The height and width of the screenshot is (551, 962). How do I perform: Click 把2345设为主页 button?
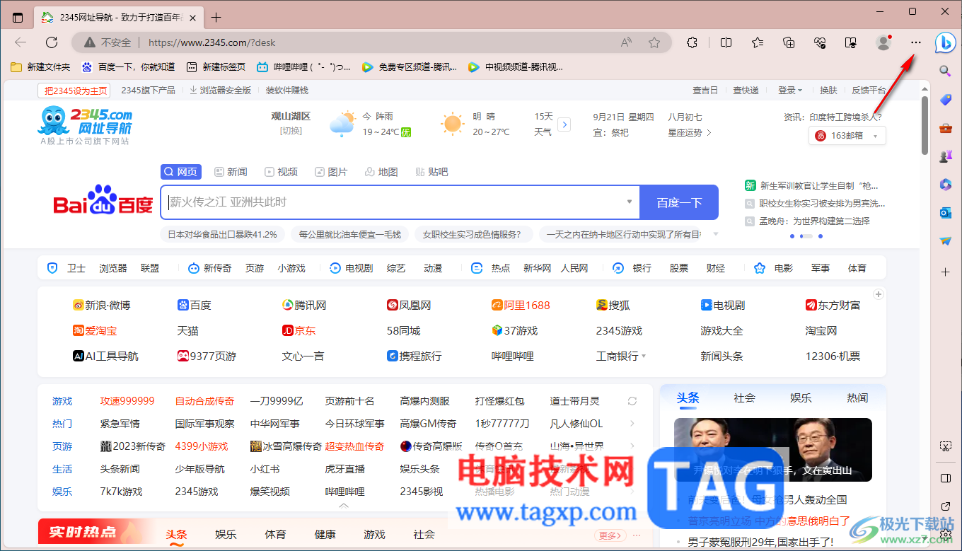[x=75, y=91]
